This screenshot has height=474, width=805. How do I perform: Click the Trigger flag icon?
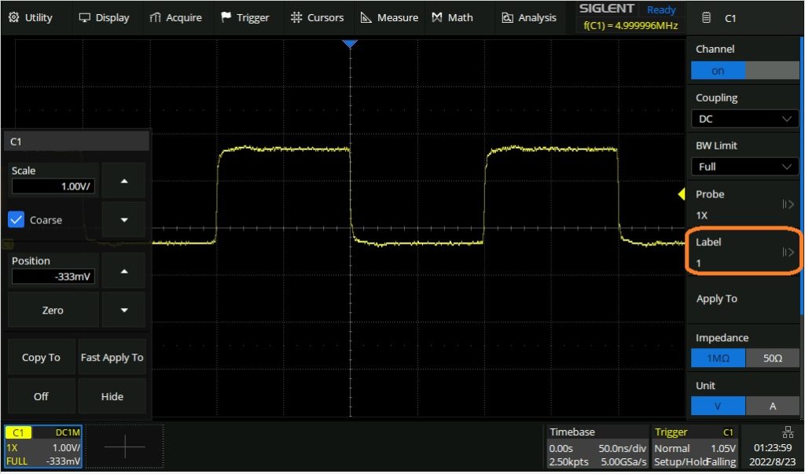click(226, 17)
